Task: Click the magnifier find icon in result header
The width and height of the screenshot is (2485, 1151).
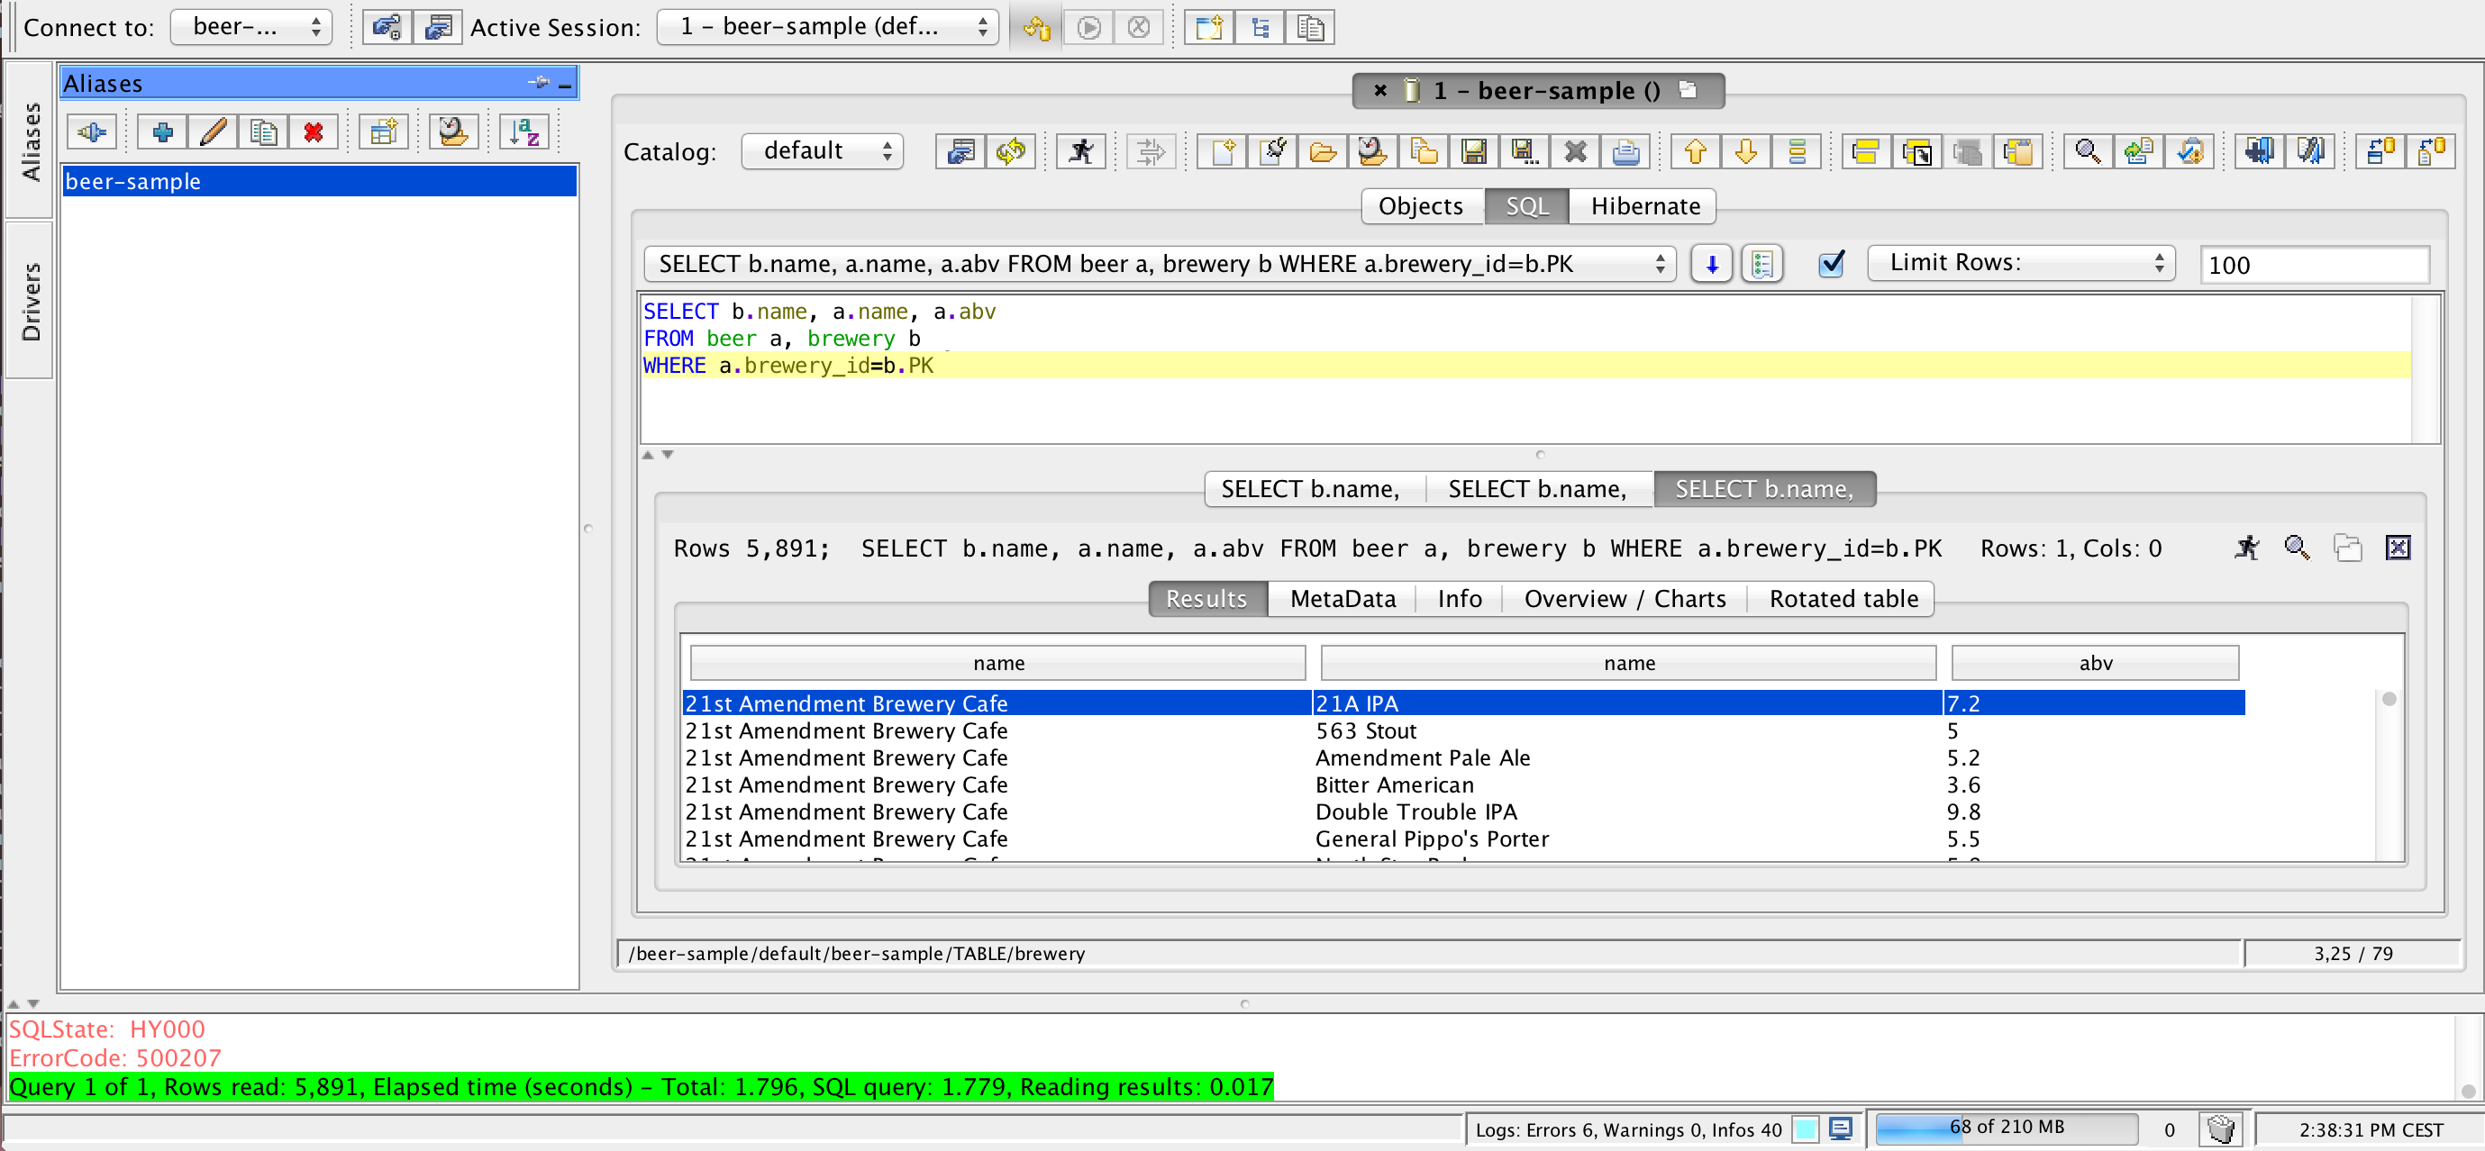Action: point(2297,548)
